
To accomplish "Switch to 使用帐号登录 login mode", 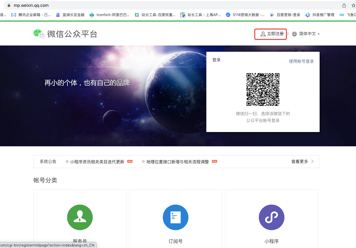I will coord(301,61).
